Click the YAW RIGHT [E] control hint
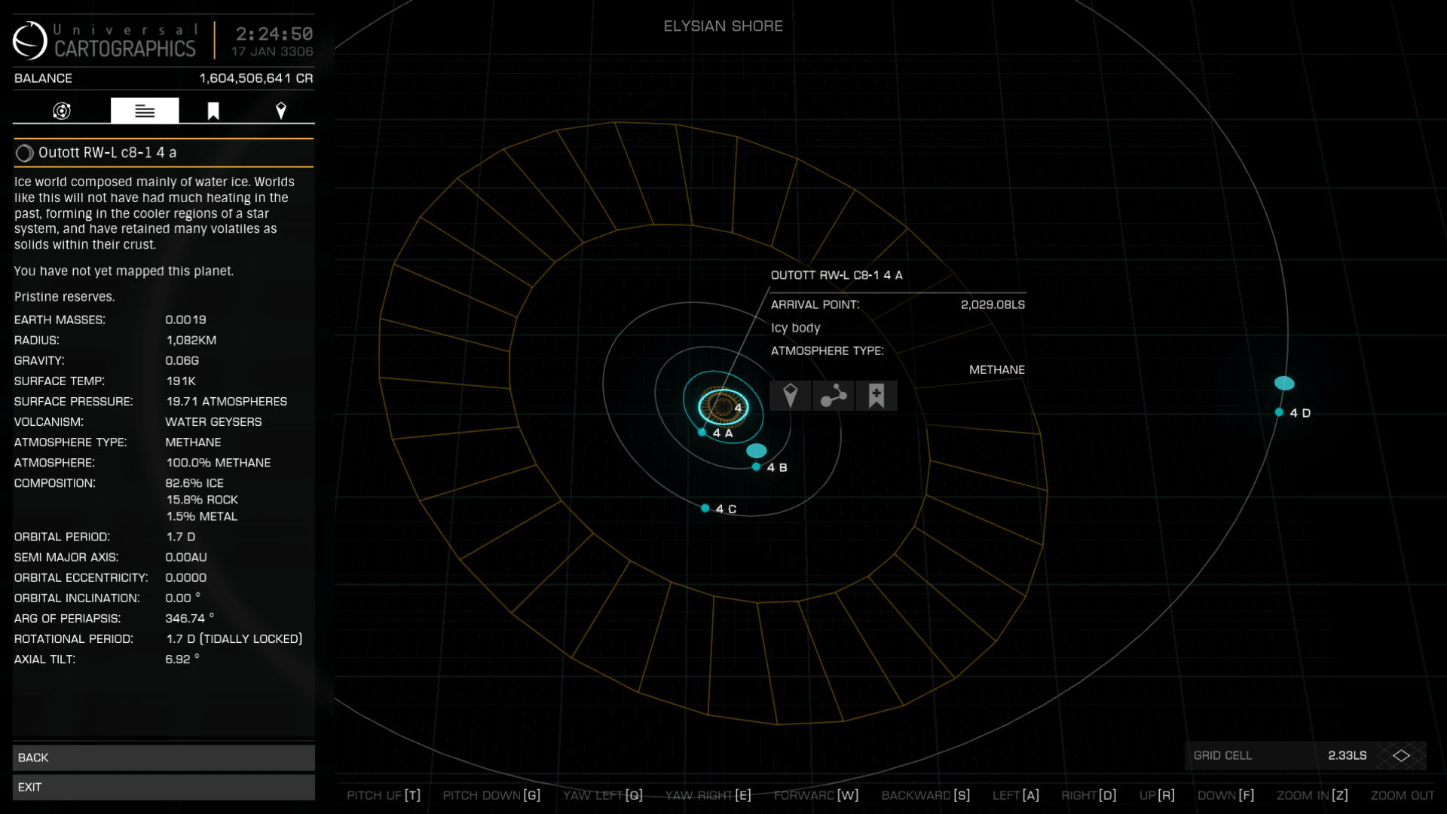 point(708,795)
